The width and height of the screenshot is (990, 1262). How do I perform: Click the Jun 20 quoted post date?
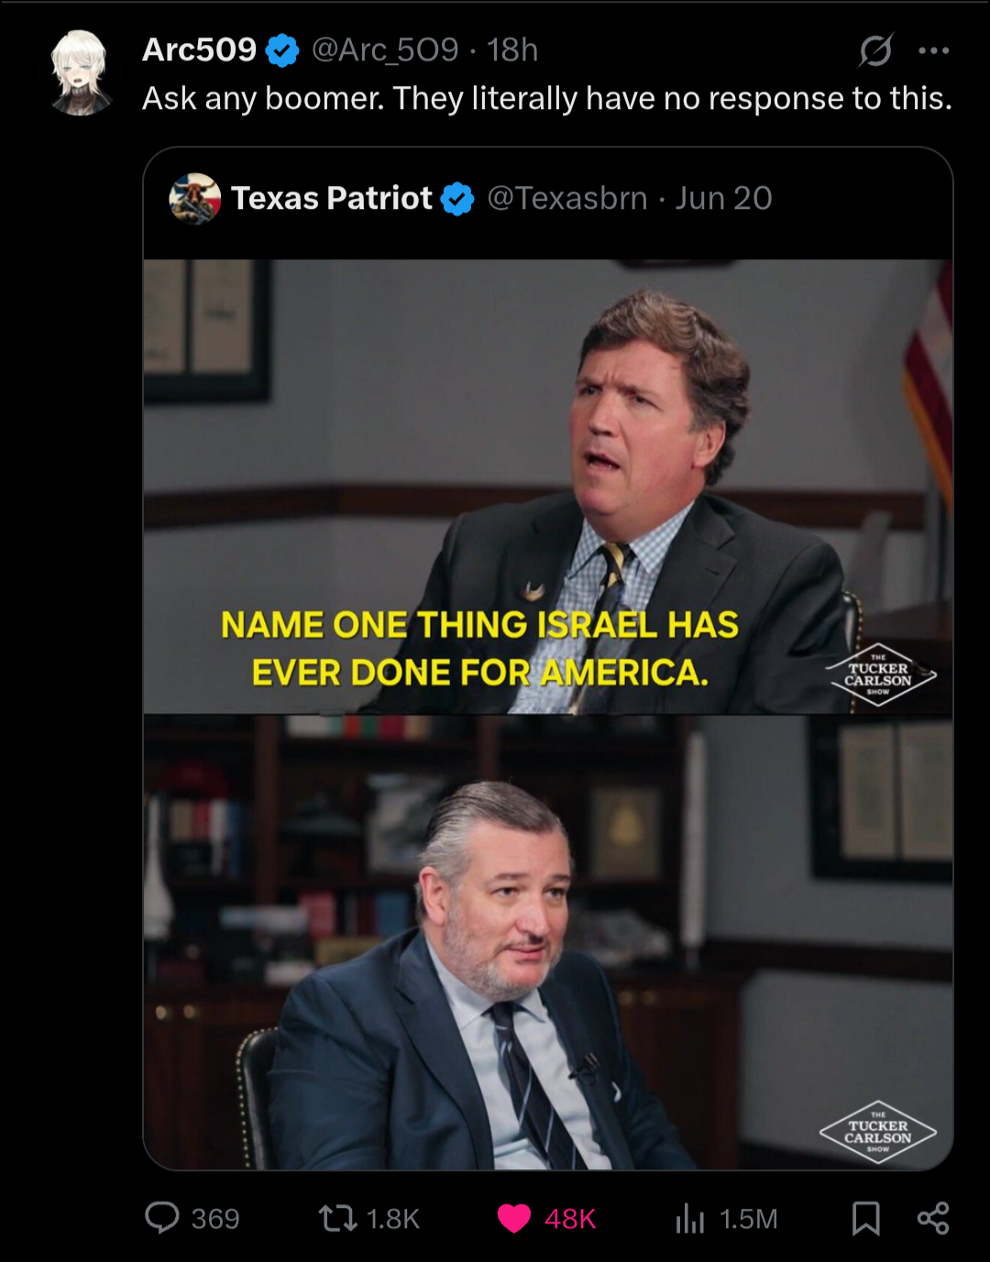tap(724, 198)
